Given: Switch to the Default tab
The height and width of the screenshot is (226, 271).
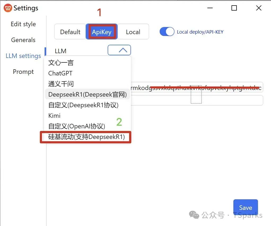Looking at the screenshot, I should (x=70, y=32).
